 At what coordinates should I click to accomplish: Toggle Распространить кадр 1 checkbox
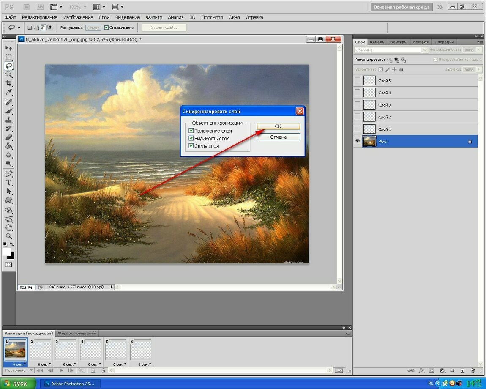coord(435,59)
